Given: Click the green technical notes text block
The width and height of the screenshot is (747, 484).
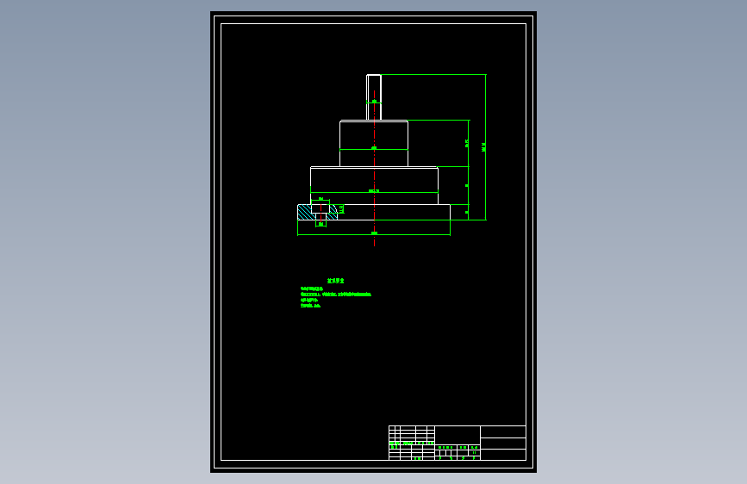Looking at the screenshot, I should (335, 294).
